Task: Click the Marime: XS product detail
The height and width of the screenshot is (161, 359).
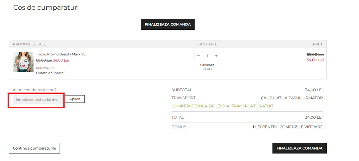Action: tap(45, 68)
